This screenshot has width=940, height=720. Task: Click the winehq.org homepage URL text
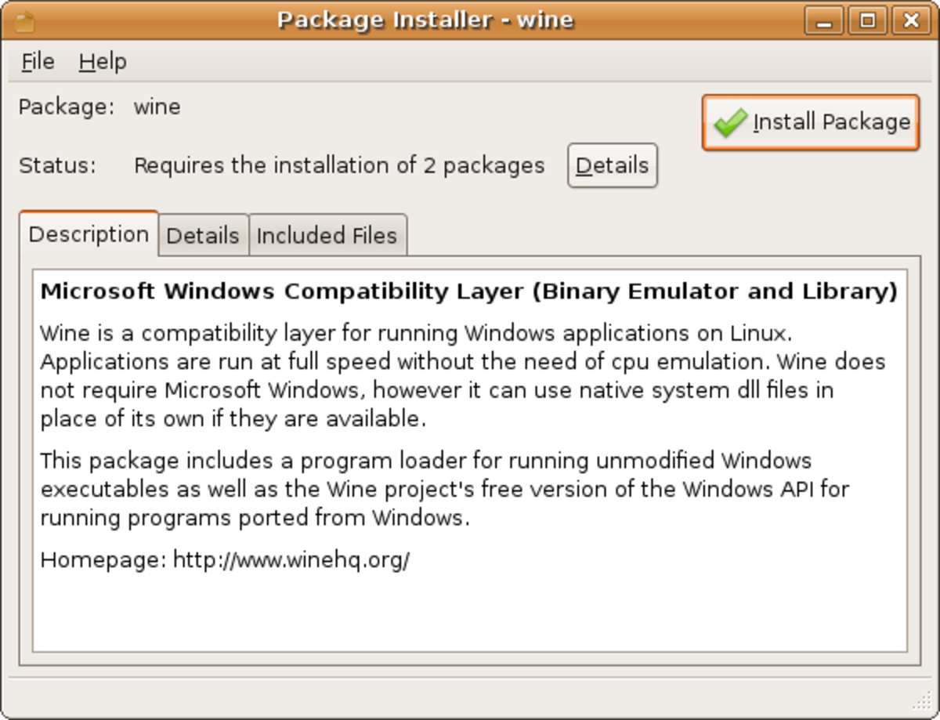[x=291, y=560]
